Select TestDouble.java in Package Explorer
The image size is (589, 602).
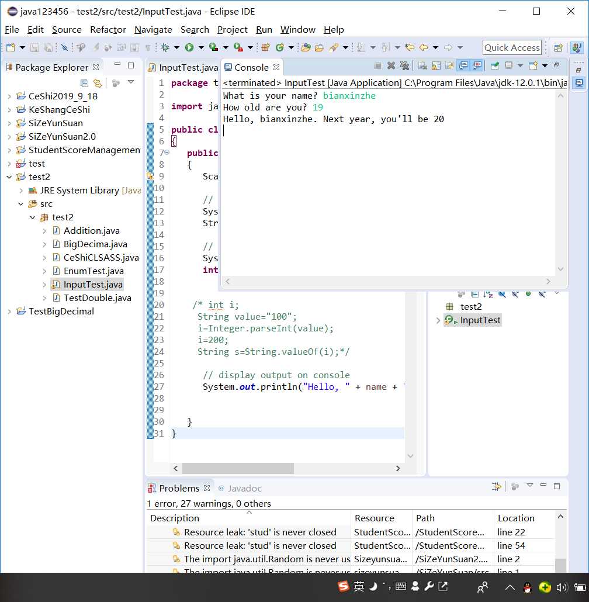[x=97, y=298]
